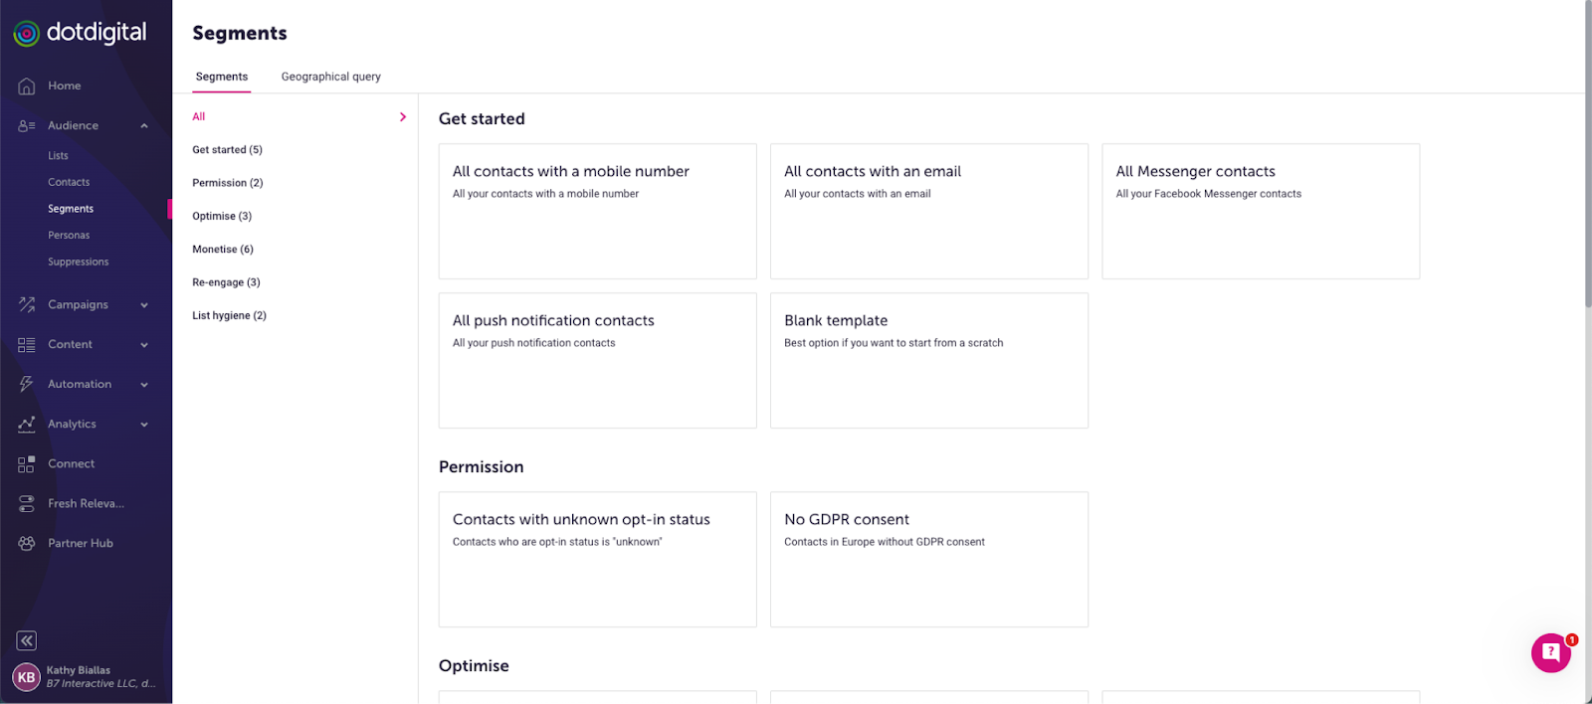Click the Partner Hub icon

click(x=27, y=544)
